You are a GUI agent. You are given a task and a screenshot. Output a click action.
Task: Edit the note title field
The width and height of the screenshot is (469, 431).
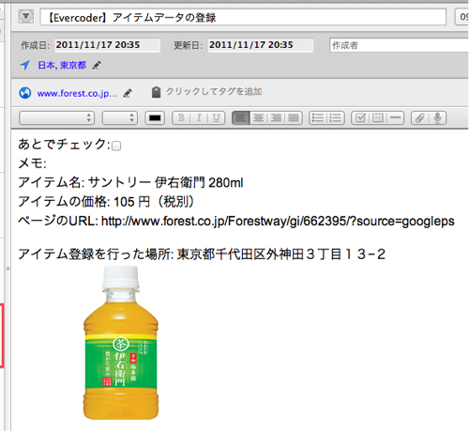243,17
